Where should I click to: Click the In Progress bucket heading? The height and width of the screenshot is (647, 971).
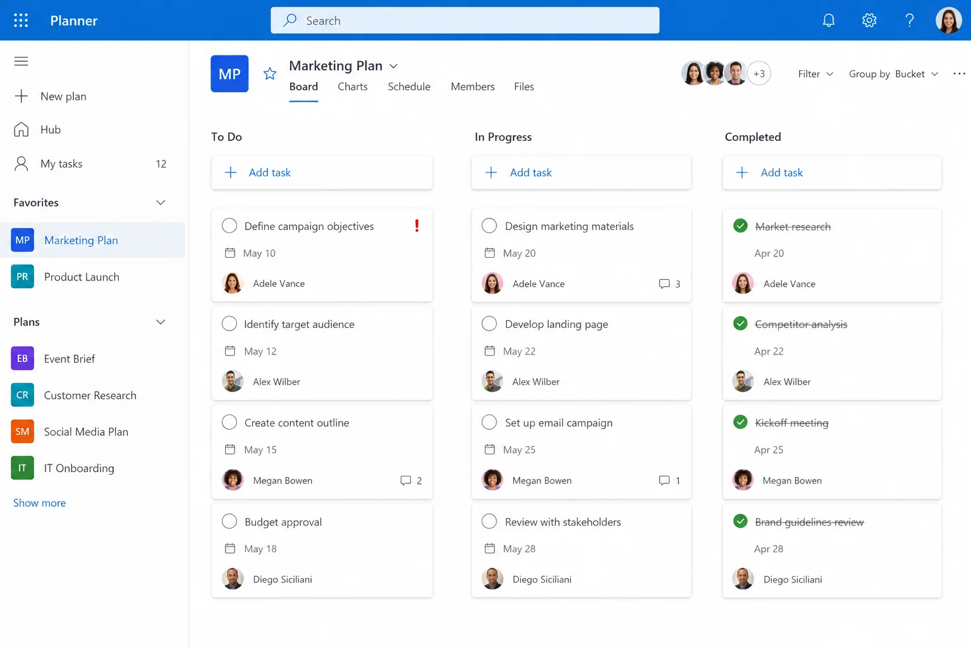pos(503,137)
